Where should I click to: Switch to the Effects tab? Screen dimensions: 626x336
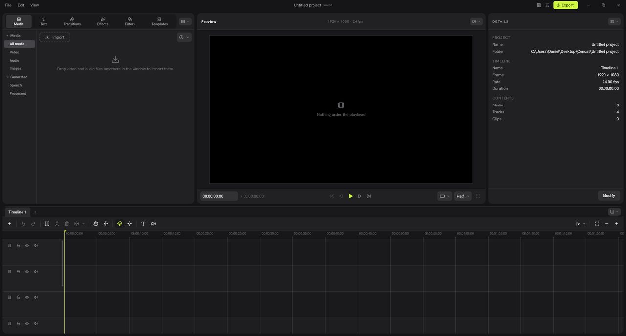click(103, 21)
